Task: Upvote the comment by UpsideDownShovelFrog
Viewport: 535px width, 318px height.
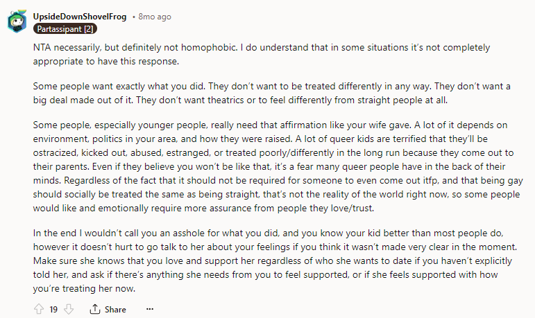Action: click(x=38, y=309)
